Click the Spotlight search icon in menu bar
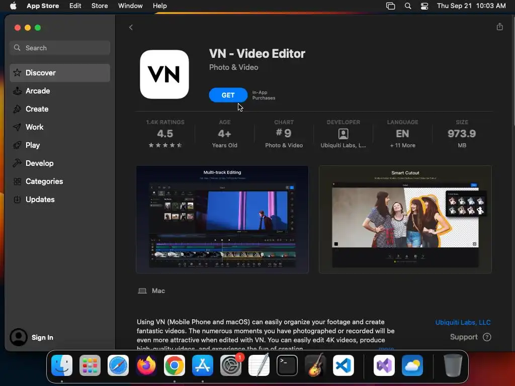This screenshot has width=515, height=386. coord(407,6)
